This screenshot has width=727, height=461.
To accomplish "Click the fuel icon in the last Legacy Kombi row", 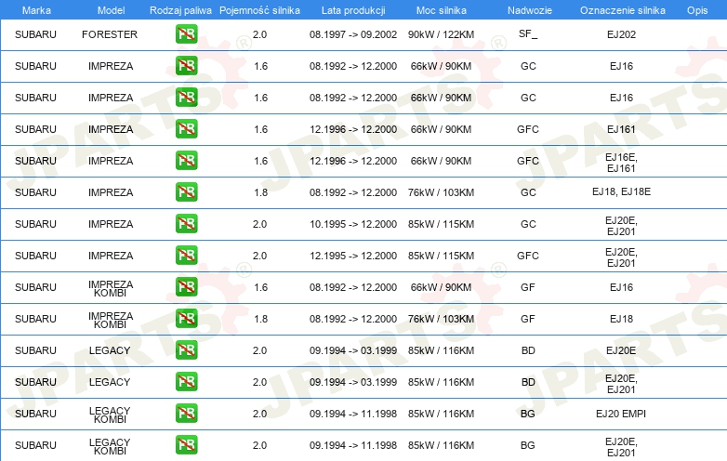I will [186, 445].
